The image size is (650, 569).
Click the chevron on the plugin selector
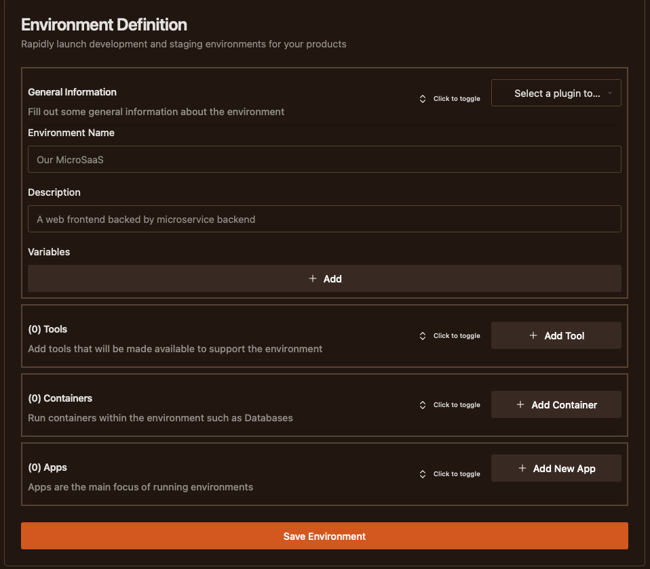pos(609,93)
